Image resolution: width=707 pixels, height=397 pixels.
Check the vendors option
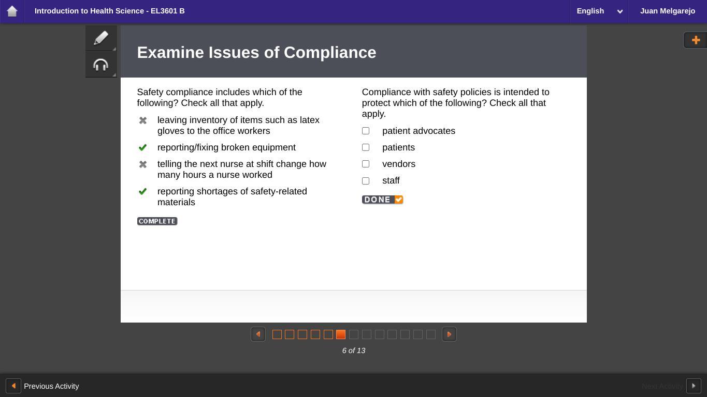366,164
